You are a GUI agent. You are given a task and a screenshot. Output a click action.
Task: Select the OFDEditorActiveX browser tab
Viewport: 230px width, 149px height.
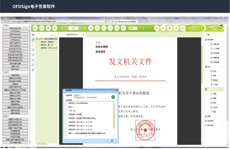tap(126, 22)
